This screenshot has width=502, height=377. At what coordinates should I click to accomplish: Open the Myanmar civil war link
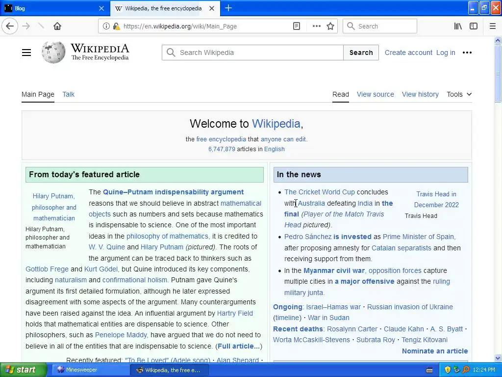coord(334,270)
